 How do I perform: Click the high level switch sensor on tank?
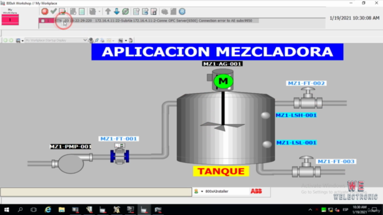point(265,115)
